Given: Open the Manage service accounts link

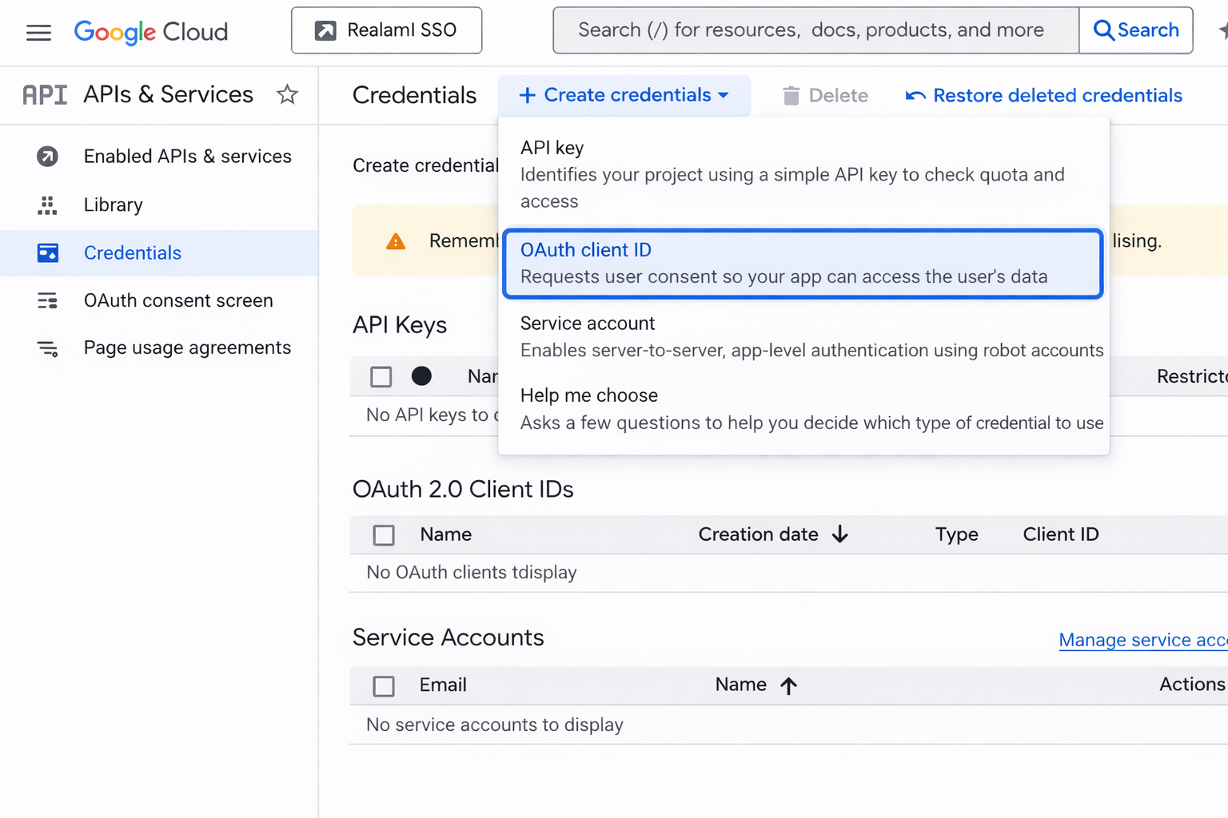Looking at the screenshot, I should (x=1142, y=640).
